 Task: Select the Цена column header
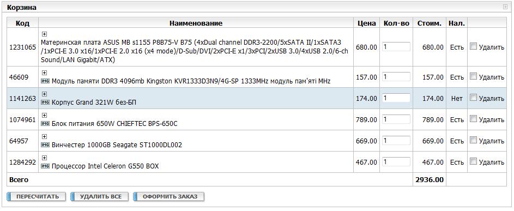tap(366, 23)
